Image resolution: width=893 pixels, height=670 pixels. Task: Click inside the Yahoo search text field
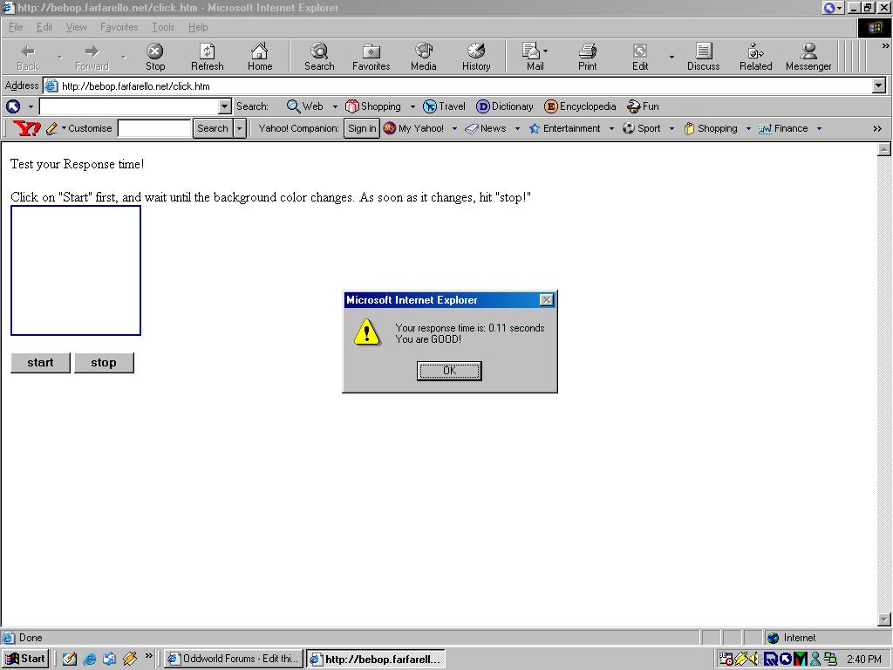(x=153, y=128)
